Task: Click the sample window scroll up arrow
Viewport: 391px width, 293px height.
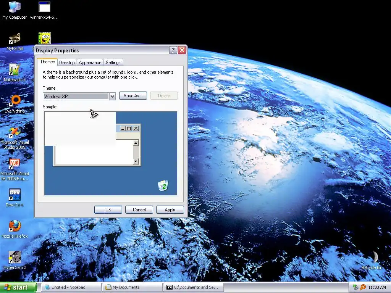Action: coord(136,143)
